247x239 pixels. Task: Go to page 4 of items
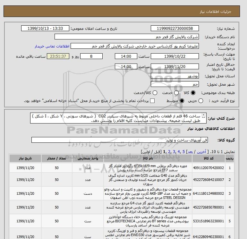pos(179,152)
